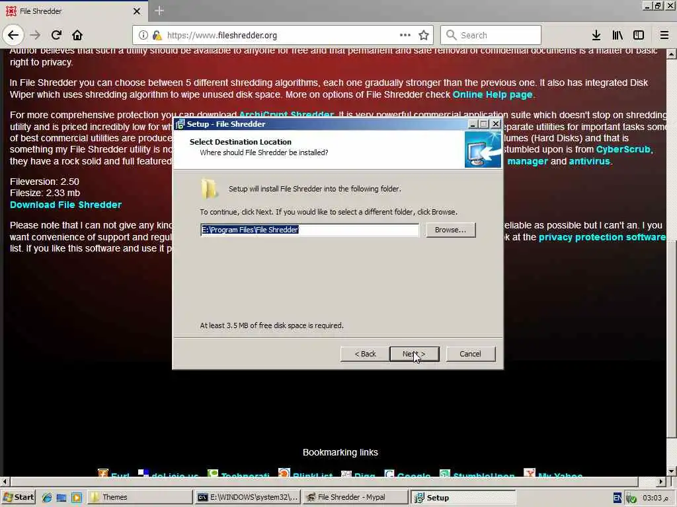This screenshot has height=507, width=677.
Task: Click the browser forward arrow
Action: (35, 35)
